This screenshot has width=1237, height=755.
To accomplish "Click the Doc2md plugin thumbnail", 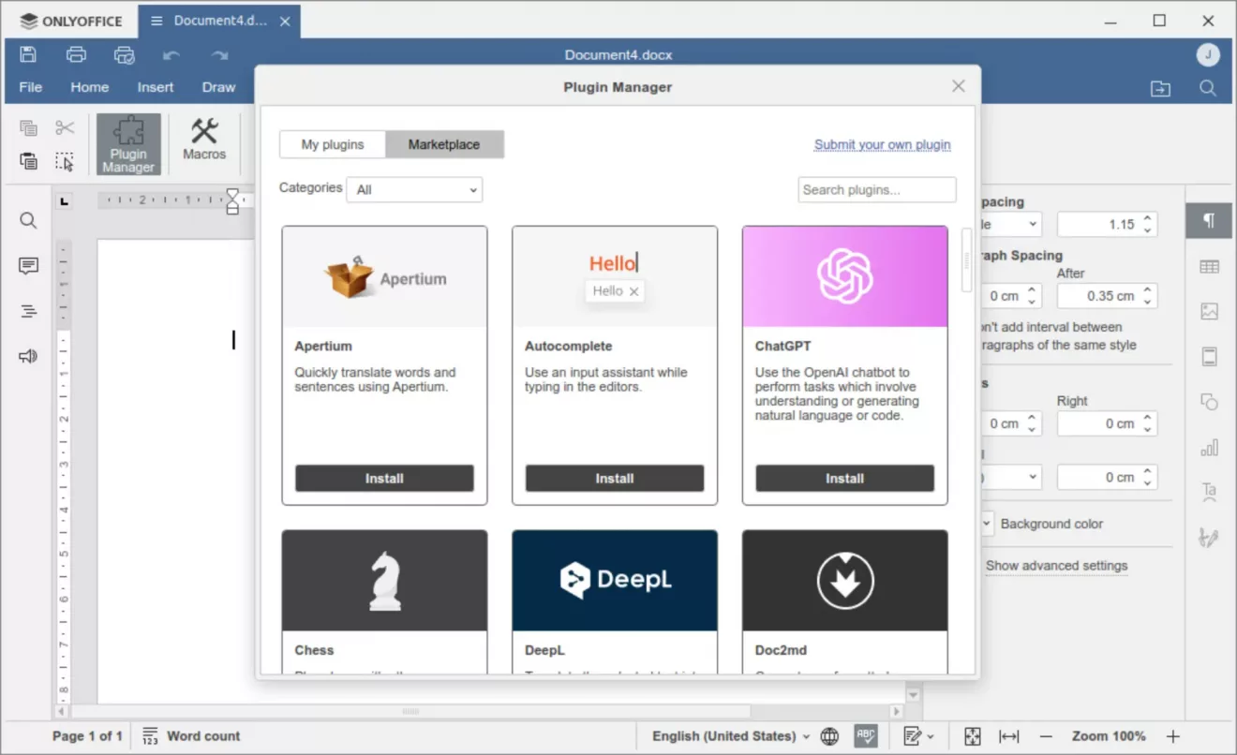I will [x=845, y=581].
